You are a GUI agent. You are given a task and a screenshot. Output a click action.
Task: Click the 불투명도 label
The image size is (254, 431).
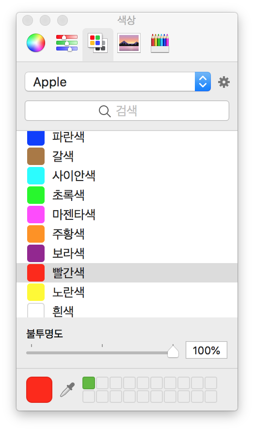pyautogui.click(x=45, y=333)
